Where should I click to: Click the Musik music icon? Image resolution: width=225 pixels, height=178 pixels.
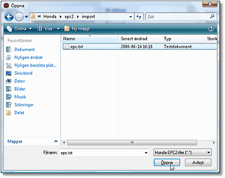click(9, 97)
